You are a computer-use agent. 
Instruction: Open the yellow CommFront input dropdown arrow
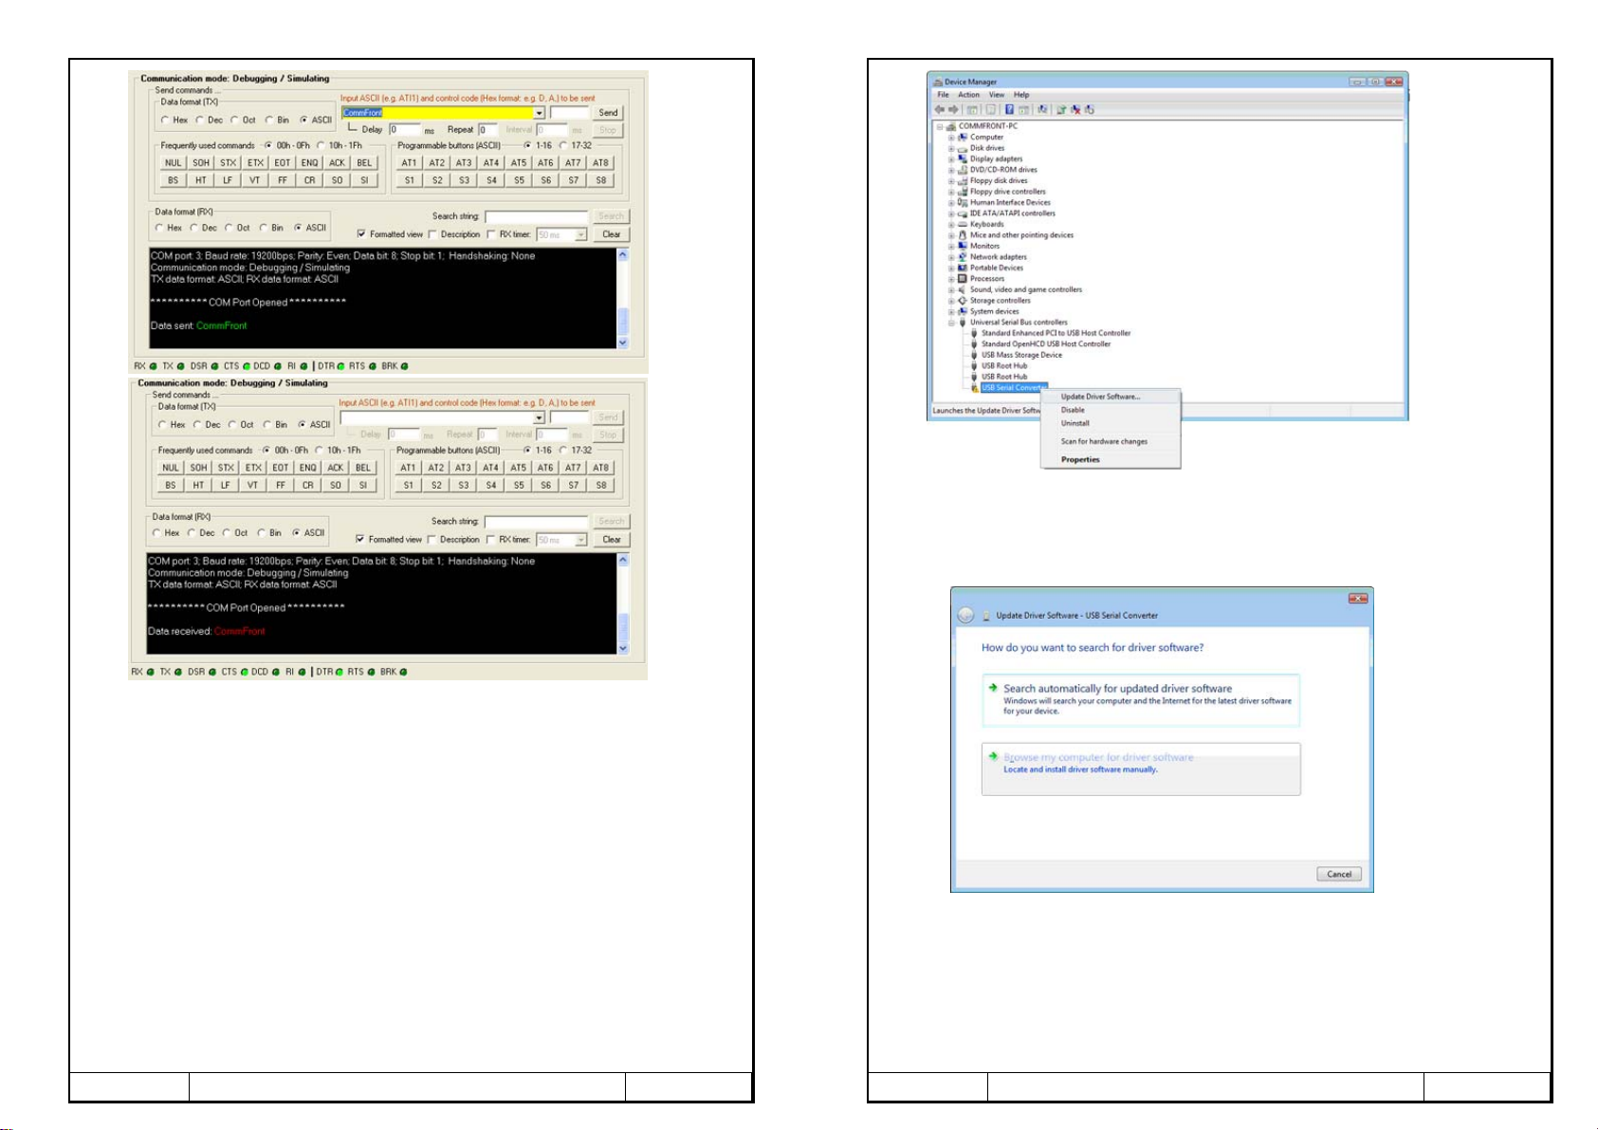(539, 113)
